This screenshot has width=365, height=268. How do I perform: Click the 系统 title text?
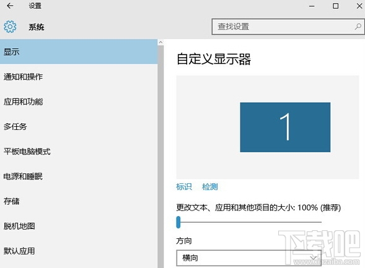tap(37, 27)
